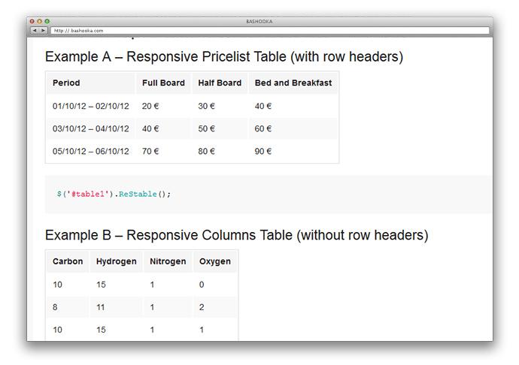Viewport: 519px width, 365px height.
Task: Select the Hydrogen column header
Action: [x=117, y=261]
